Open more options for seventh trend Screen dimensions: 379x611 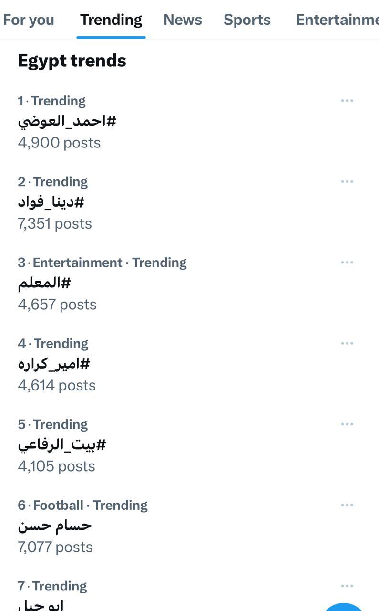click(x=347, y=586)
